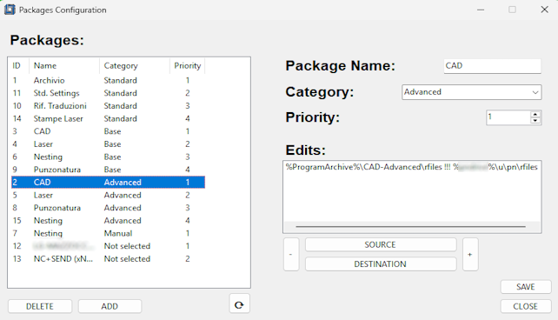The image size is (558, 320).
Task: Open the Category dropdown
Action: 472,92
